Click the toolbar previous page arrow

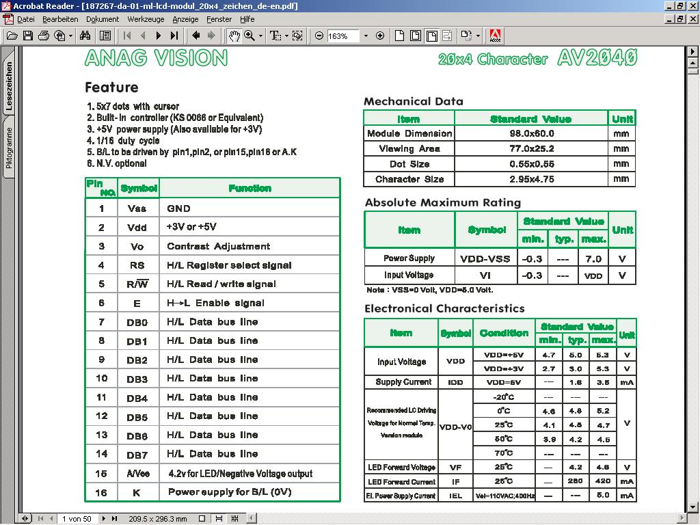[x=143, y=36]
